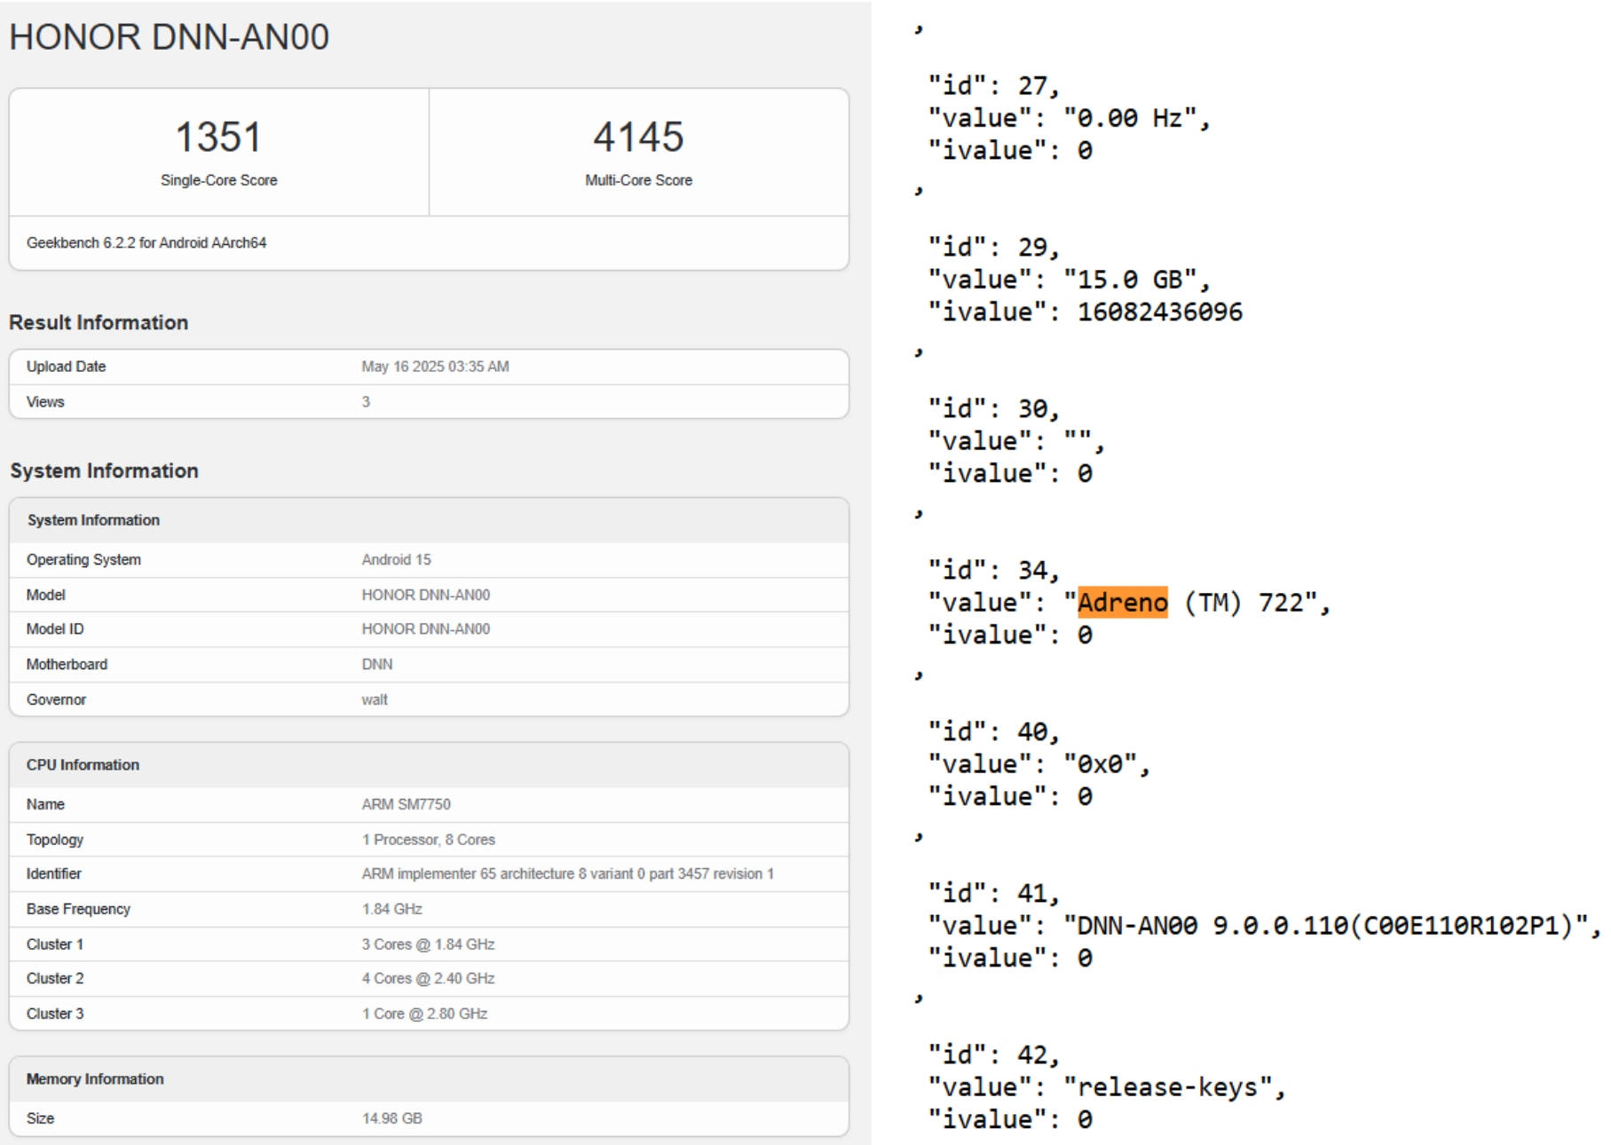Click the Multi-Core Score label
The image size is (1611, 1145).
(638, 180)
